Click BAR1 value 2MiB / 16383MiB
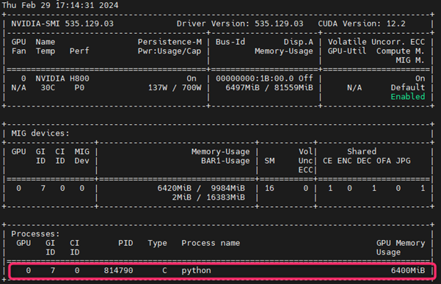This screenshot has height=284, width=441. pos(208,197)
